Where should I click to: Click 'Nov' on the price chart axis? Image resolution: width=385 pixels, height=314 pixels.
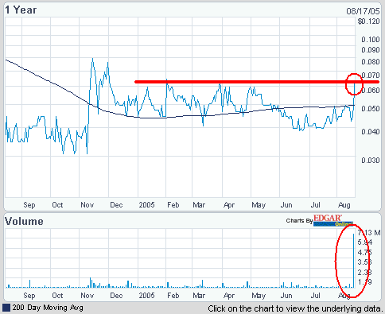pyautogui.click(x=87, y=205)
